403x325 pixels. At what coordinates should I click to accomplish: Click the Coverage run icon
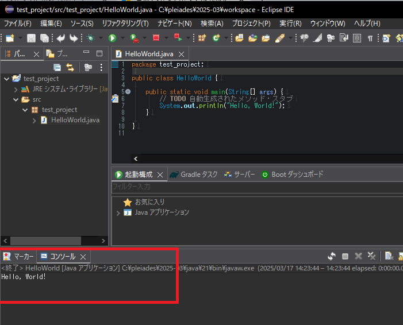pyautogui.click(x=134, y=38)
